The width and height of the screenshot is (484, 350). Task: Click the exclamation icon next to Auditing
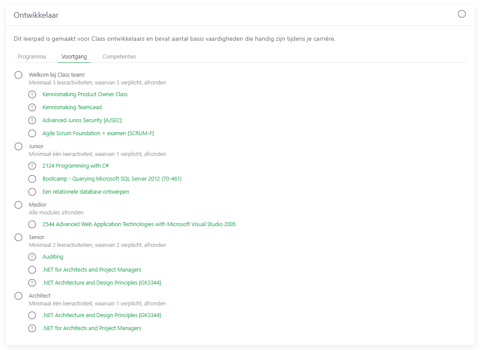[32, 257]
